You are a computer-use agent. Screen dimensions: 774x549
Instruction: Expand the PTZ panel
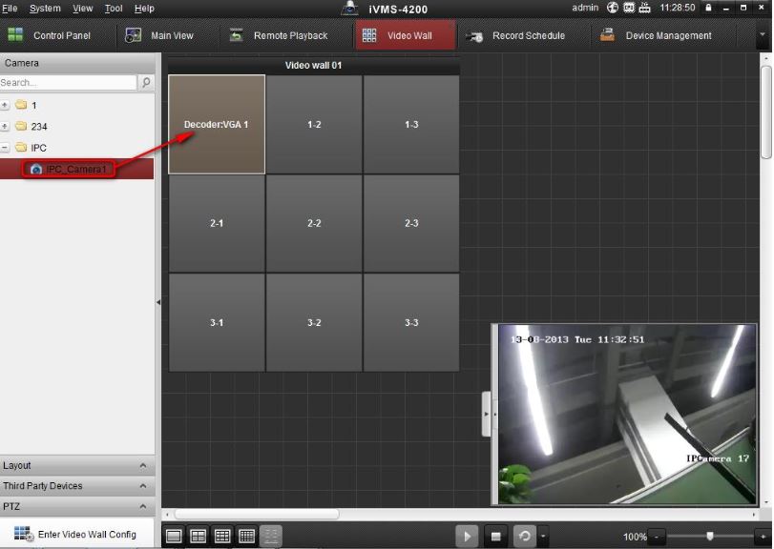[x=77, y=507]
